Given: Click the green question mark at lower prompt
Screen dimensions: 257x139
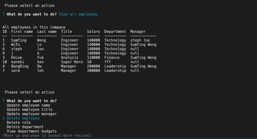Looking at the screenshot, I should [4, 101].
